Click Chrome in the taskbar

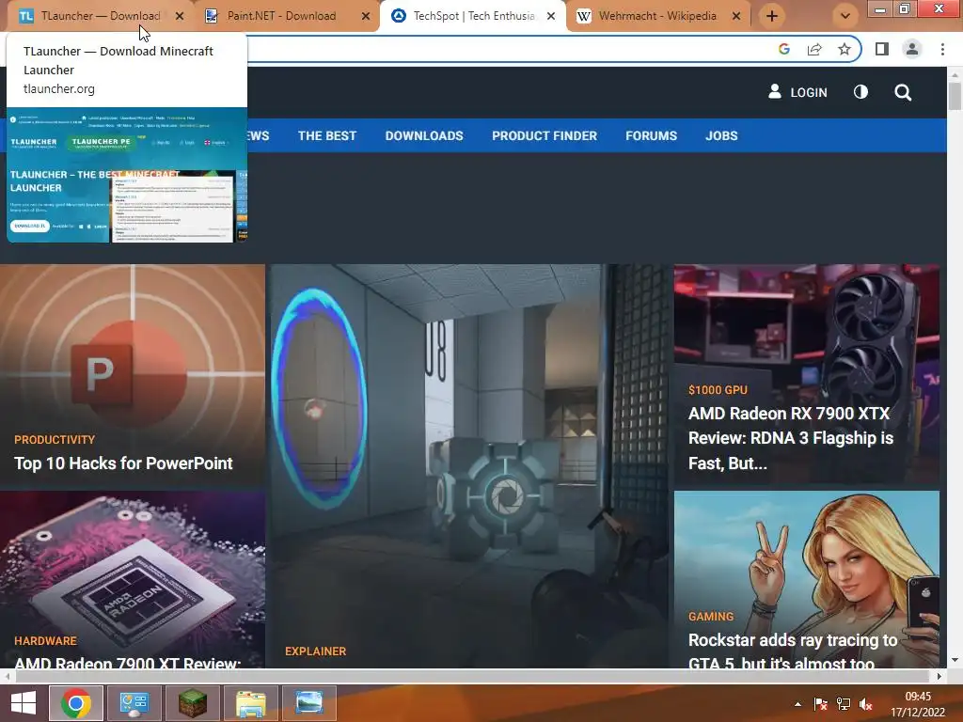tap(76, 703)
